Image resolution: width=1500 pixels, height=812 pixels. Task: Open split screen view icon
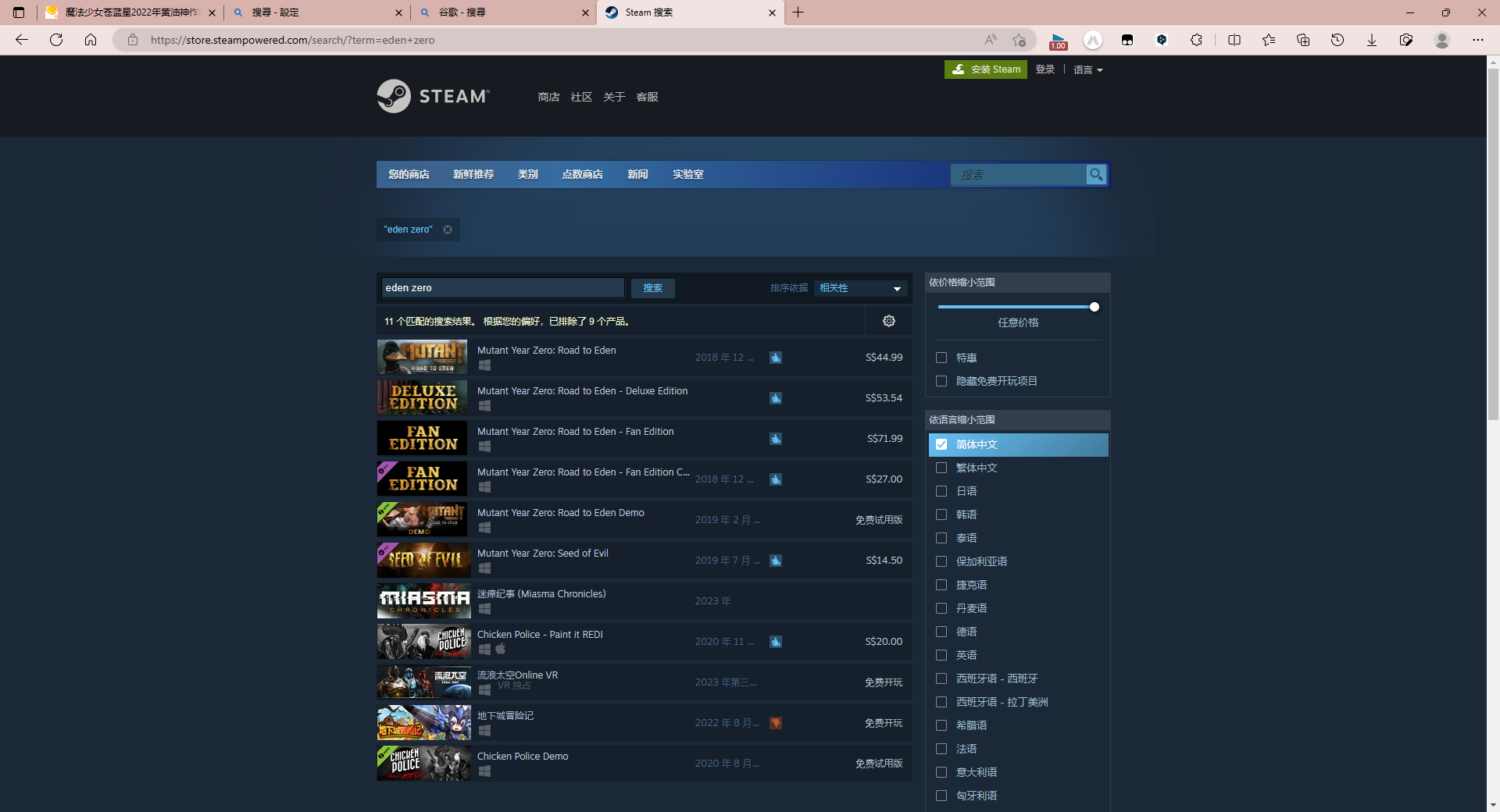pos(1234,40)
